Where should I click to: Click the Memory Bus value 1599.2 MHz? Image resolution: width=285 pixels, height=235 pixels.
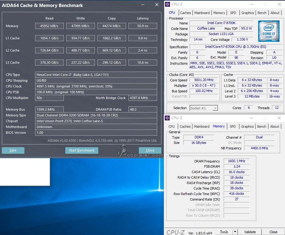(49, 109)
